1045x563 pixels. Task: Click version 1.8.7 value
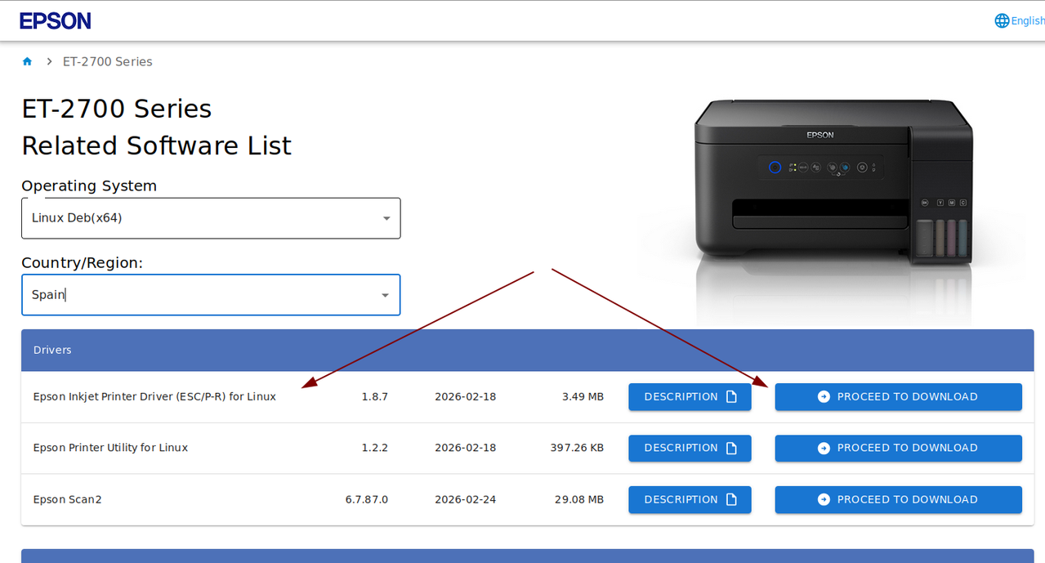[x=374, y=396]
